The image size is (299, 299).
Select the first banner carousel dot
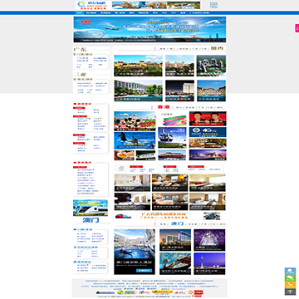pos(199,40)
